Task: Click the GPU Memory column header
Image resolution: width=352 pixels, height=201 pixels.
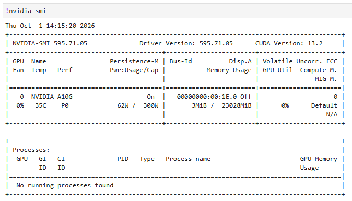Action: [x=319, y=159]
